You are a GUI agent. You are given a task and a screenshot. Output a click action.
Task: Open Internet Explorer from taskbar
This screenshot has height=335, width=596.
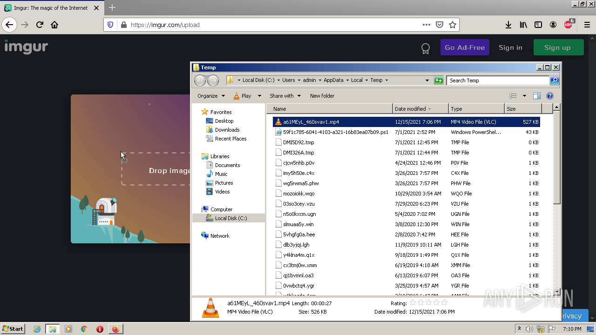click(x=37, y=329)
